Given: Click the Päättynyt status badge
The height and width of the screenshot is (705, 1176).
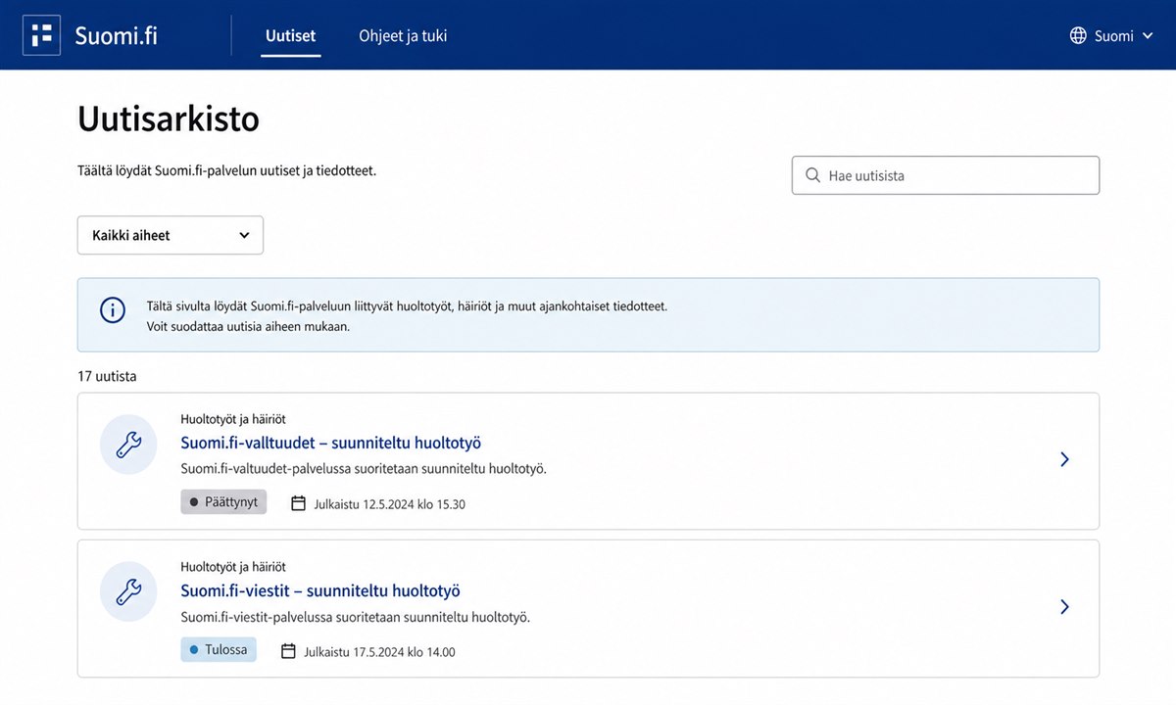Looking at the screenshot, I should (223, 502).
